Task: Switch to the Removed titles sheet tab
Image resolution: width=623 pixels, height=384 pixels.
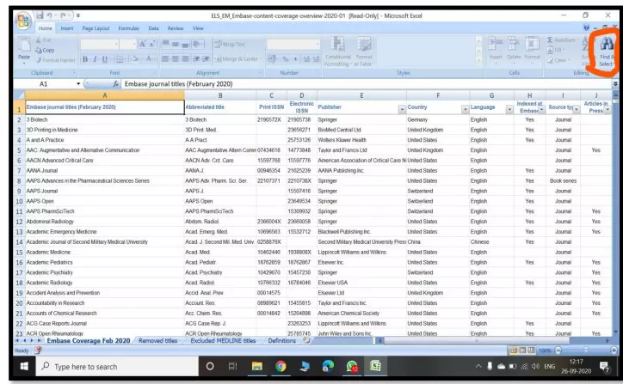Action: (163, 341)
